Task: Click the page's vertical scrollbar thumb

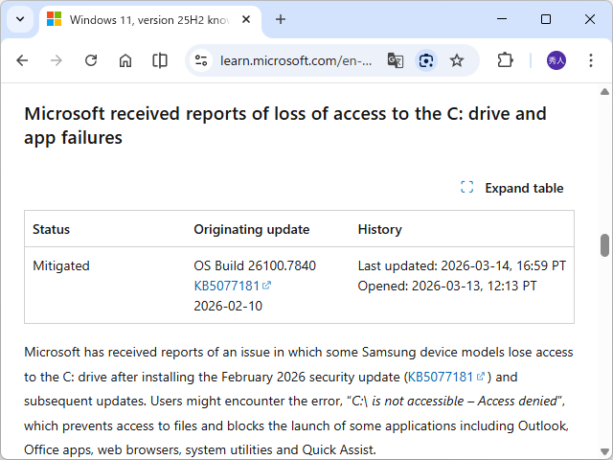Action: click(x=604, y=245)
